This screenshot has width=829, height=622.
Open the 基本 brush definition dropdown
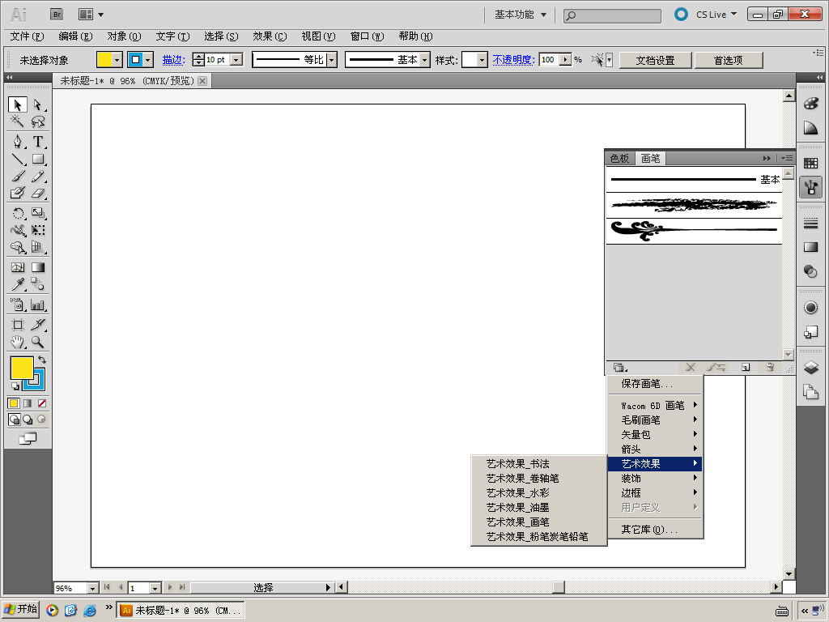coord(424,60)
